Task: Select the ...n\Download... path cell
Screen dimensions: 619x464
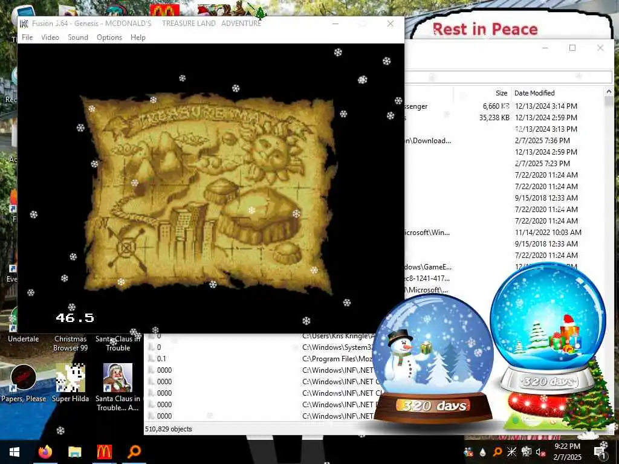Action: [428, 140]
